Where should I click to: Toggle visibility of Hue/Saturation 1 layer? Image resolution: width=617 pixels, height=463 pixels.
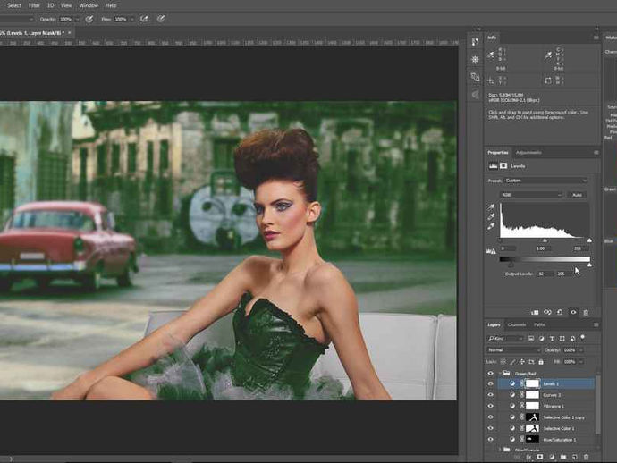(490, 439)
